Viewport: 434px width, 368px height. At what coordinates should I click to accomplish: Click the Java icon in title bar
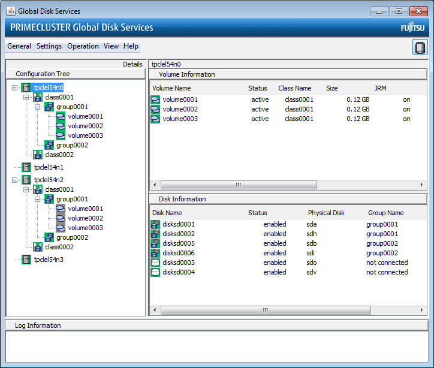pos(10,11)
